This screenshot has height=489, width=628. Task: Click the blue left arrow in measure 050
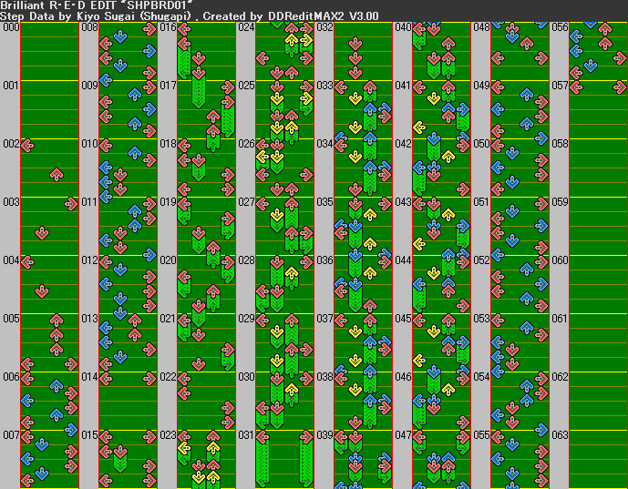[498, 168]
